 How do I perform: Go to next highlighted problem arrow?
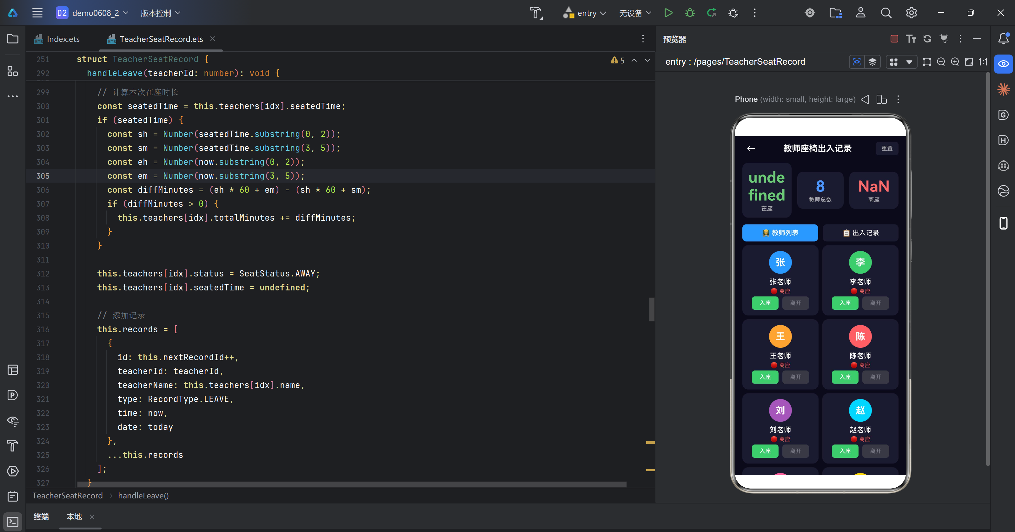click(647, 61)
